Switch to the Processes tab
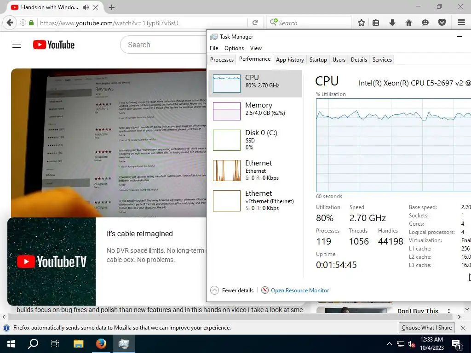 point(222,59)
